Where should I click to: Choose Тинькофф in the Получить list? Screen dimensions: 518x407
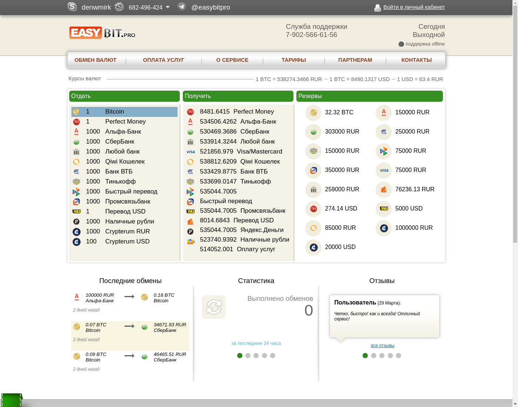[x=238, y=182]
